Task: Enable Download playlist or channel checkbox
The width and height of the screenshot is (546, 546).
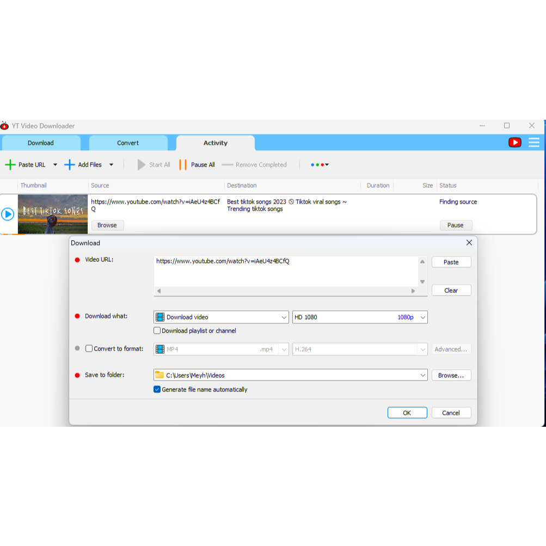Action: point(157,331)
